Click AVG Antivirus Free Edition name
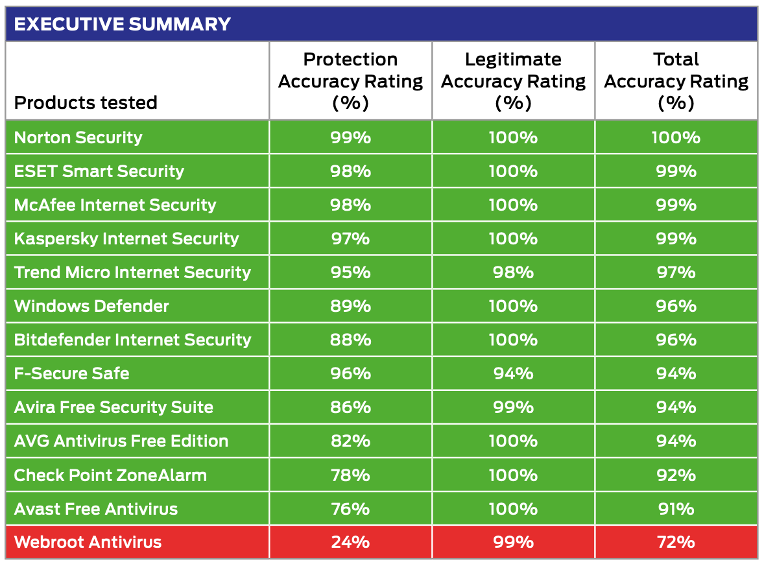The width and height of the screenshot is (764, 564). coord(121,441)
